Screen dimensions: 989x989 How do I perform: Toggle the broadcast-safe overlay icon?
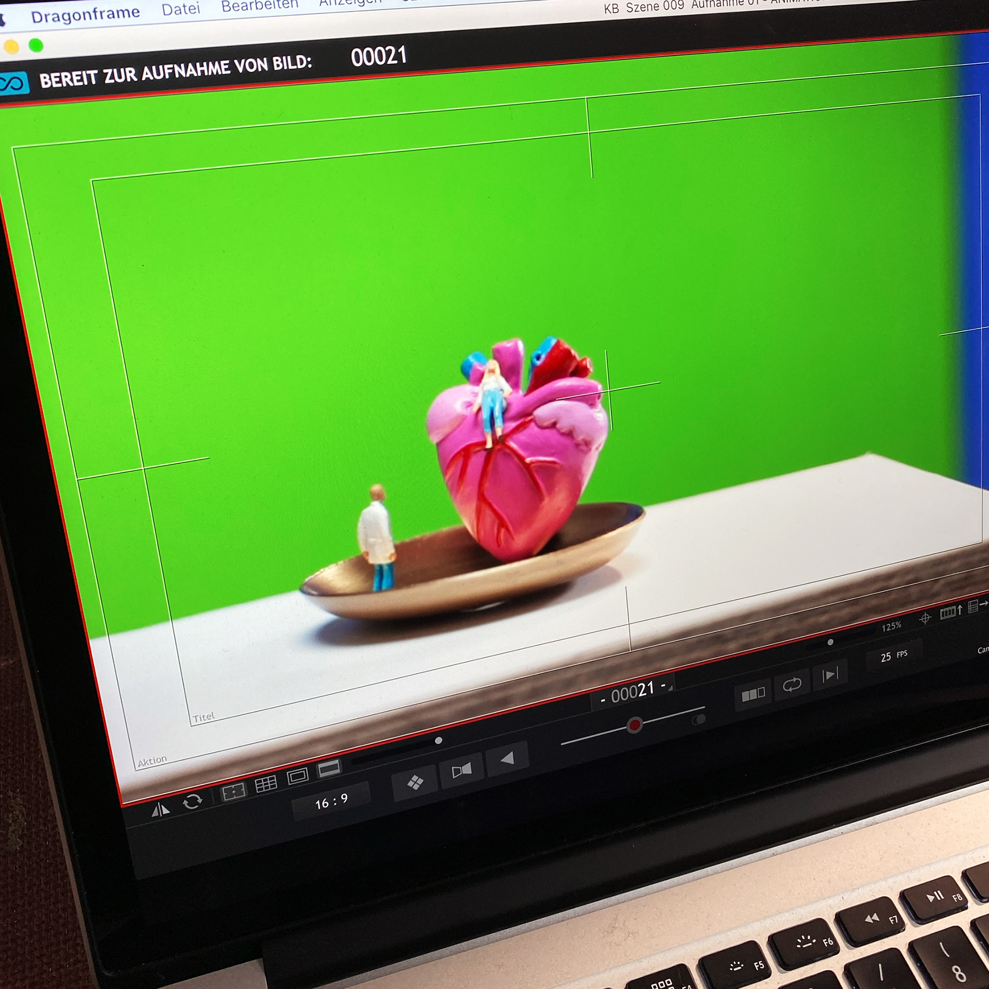233,793
